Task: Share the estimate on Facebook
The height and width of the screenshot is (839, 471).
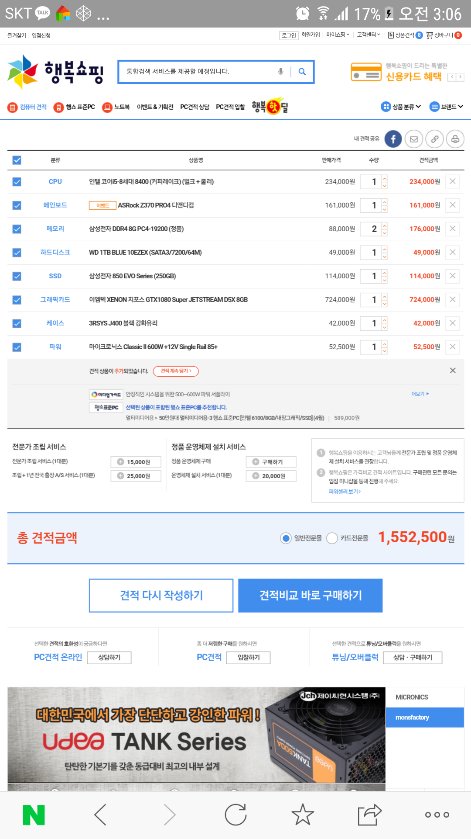Action: click(393, 139)
